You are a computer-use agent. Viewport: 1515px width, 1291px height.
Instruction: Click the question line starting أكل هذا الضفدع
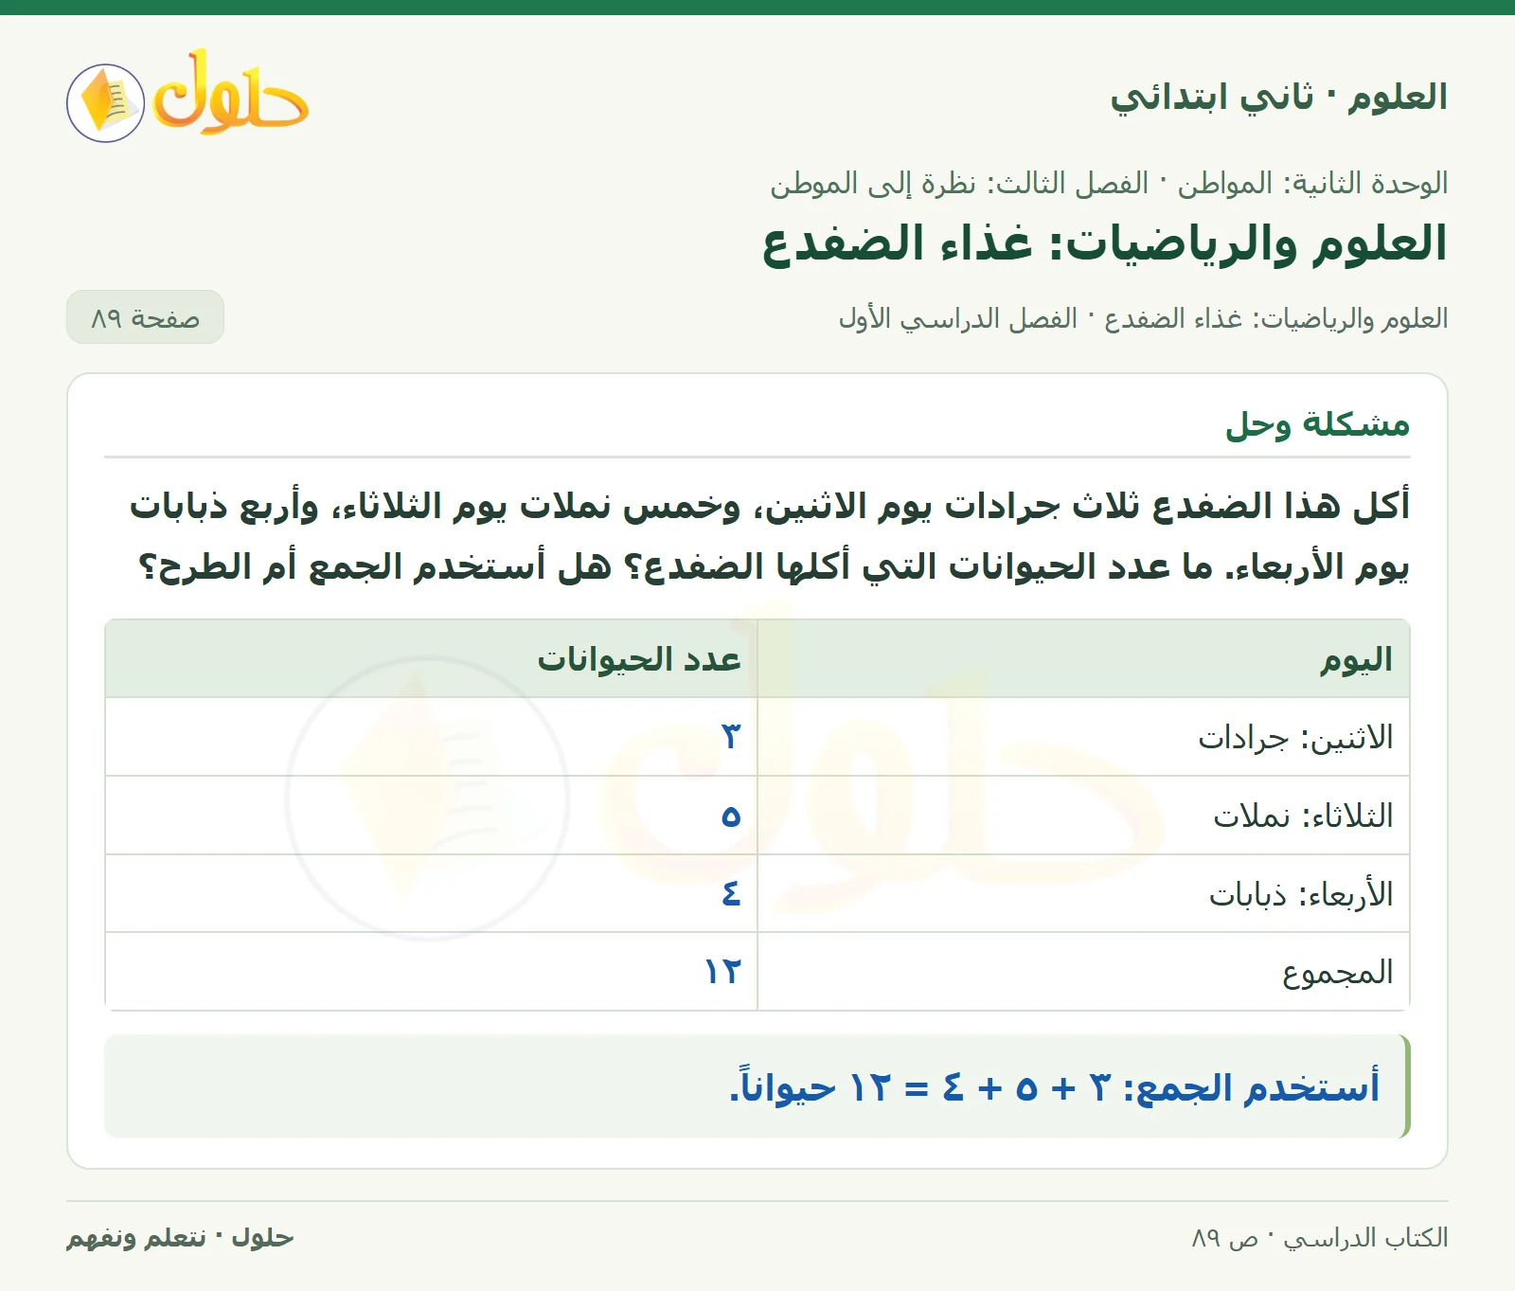click(769, 506)
